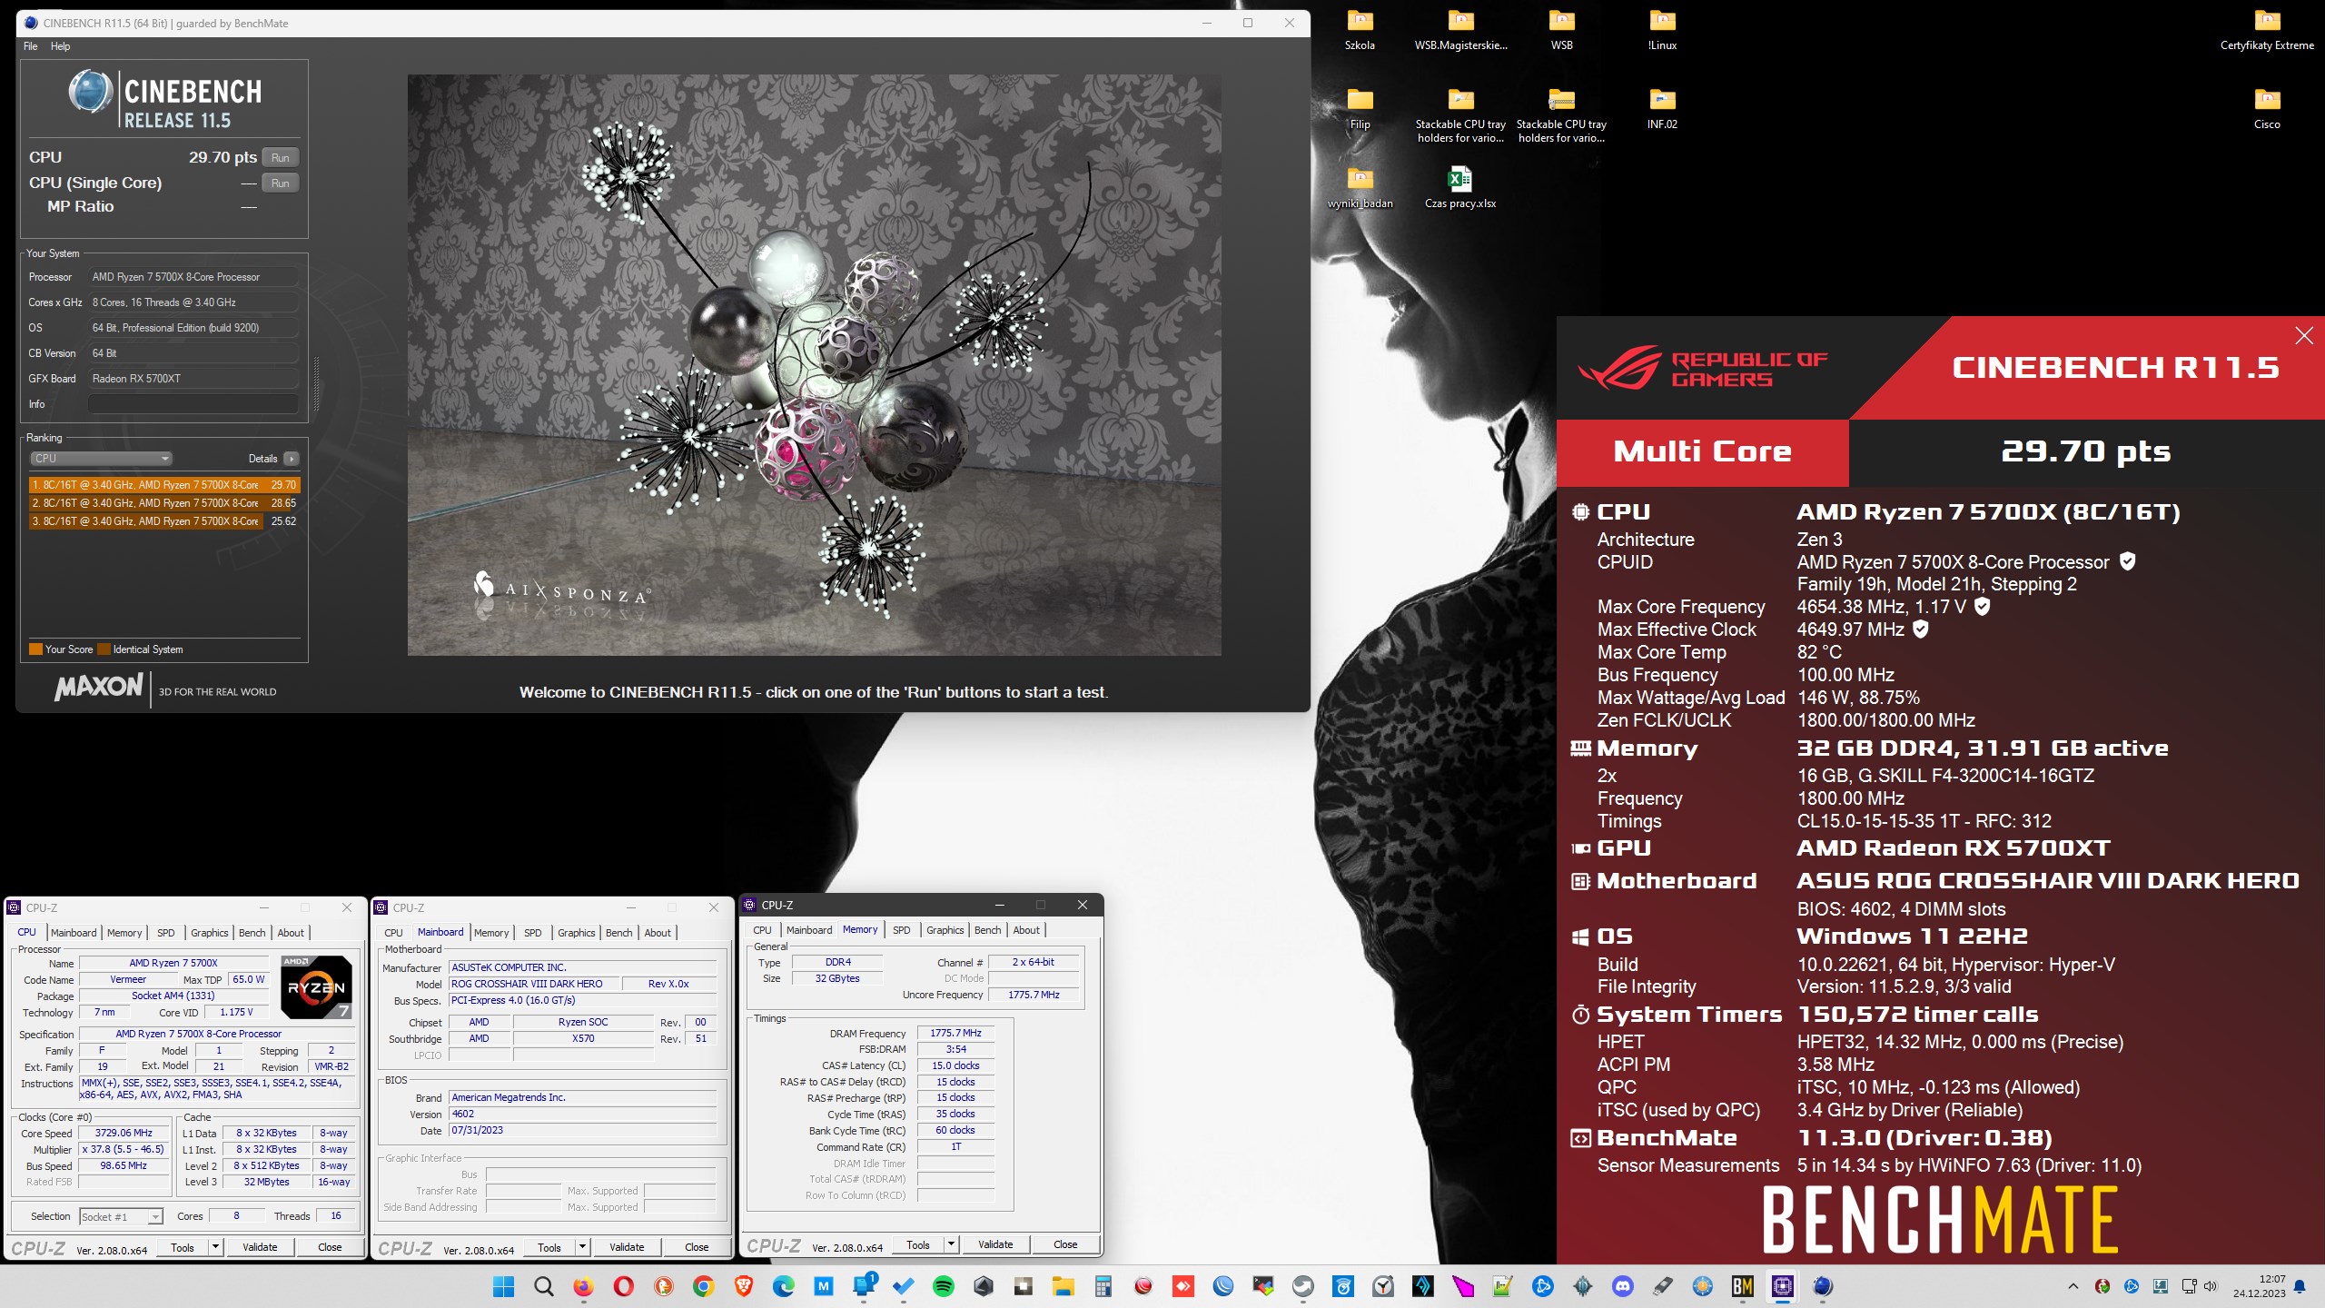Switch to Bench tab in the left CPU-Z window
2325x1308 pixels.
pyautogui.click(x=252, y=933)
